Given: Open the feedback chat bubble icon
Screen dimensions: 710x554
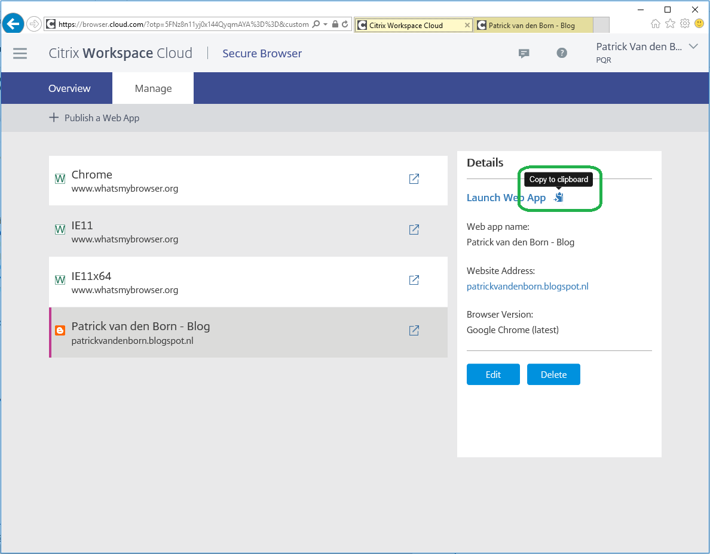Looking at the screenshot, I should pos(524,53).
